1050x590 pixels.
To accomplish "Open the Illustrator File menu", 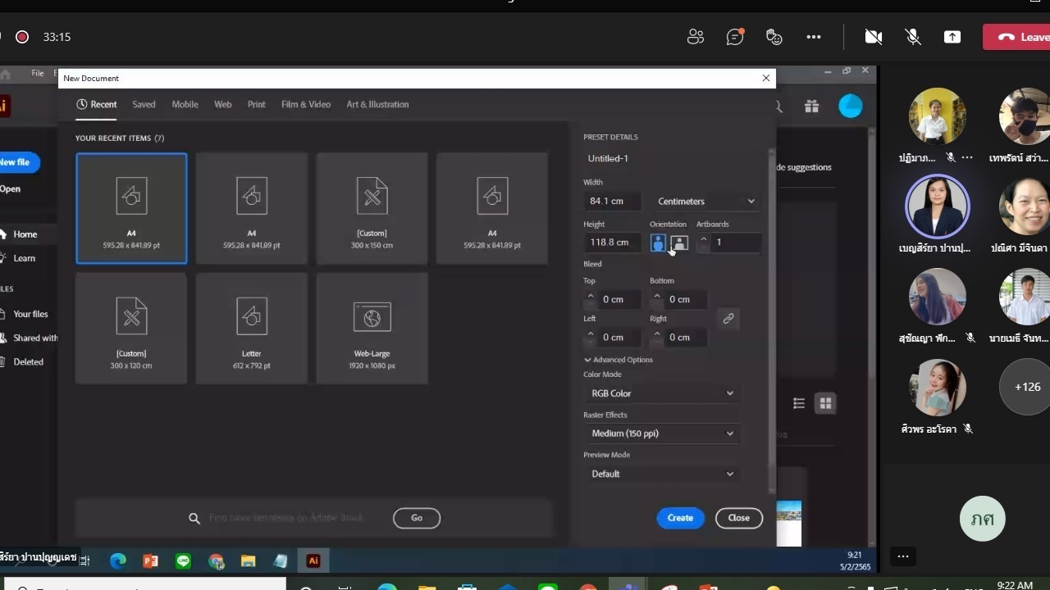I will pyautogui.click(x=38, y=73).
